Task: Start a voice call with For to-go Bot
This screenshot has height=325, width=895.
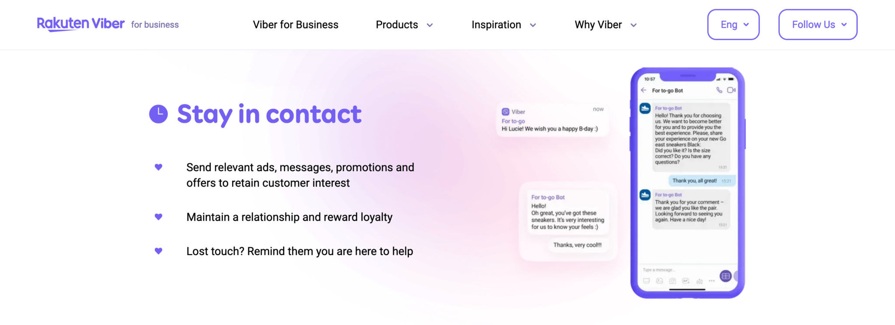Action: [x=719, y=90]
